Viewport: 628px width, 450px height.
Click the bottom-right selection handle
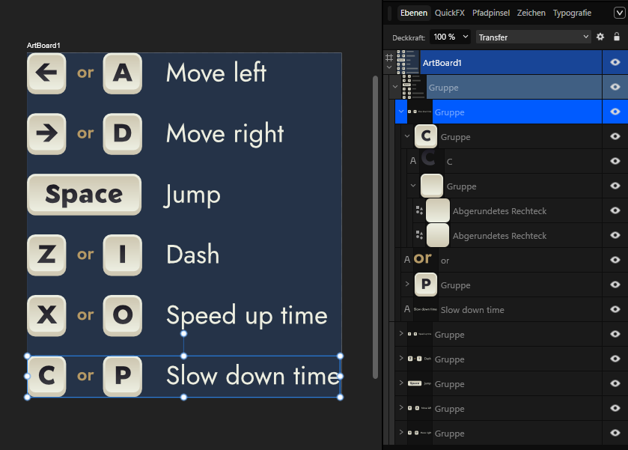(x=340, y=397)
